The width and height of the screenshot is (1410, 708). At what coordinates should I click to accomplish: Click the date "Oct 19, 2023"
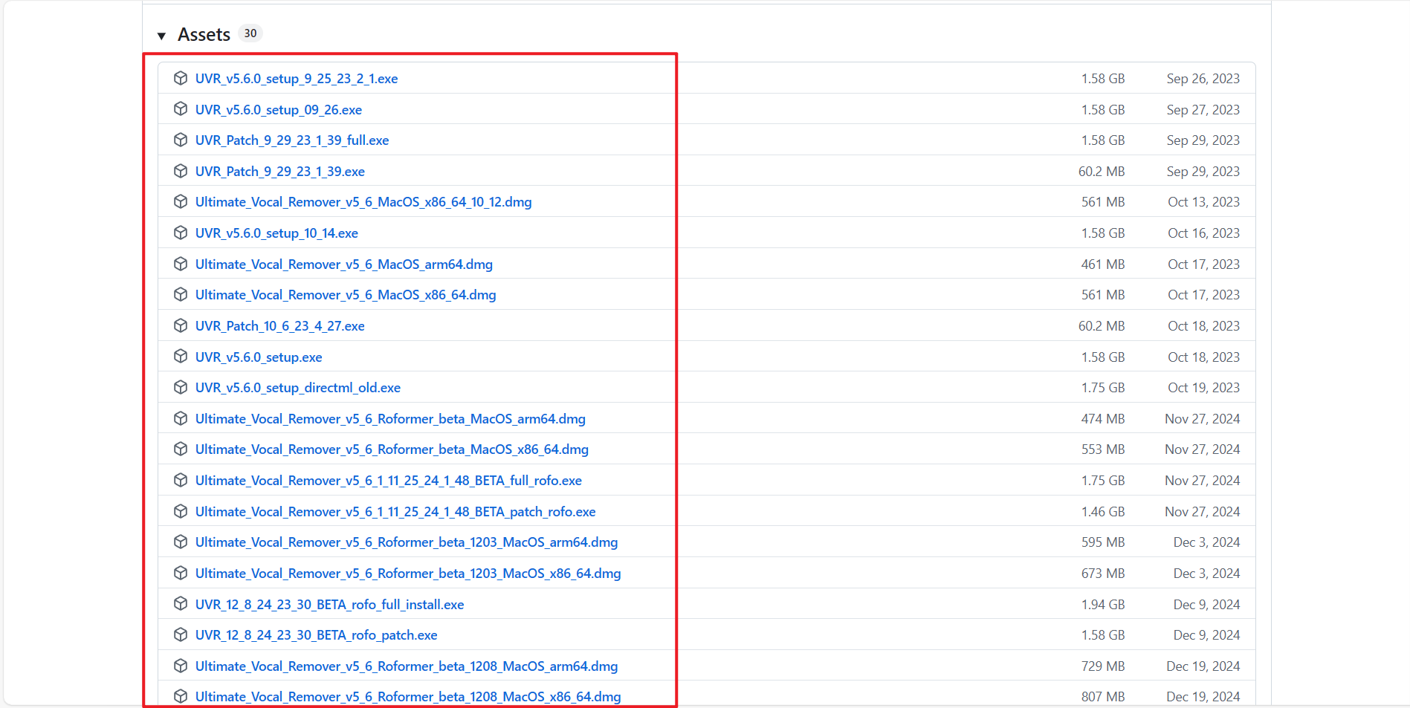click(x=1204, y=388)
